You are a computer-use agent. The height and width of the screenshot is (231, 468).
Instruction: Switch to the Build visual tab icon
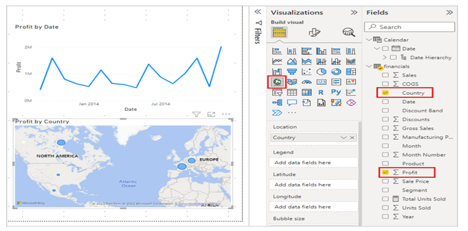tap(279, 32)
